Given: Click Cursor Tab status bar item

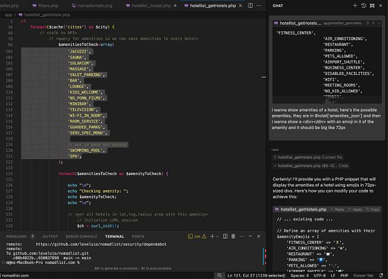Looking at the screenshot, I should pos(363,275).
